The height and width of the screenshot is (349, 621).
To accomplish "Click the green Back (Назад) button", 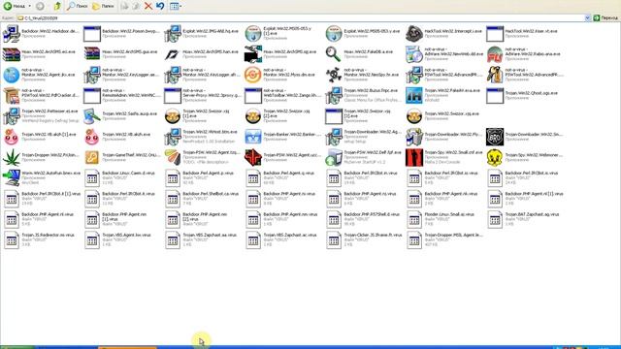I will pyautogui.click(x=15, y=6).
